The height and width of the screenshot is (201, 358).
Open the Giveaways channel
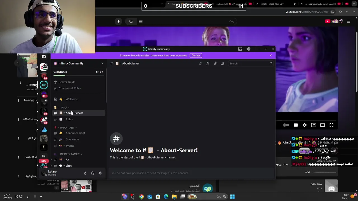[x=78, y=139]
